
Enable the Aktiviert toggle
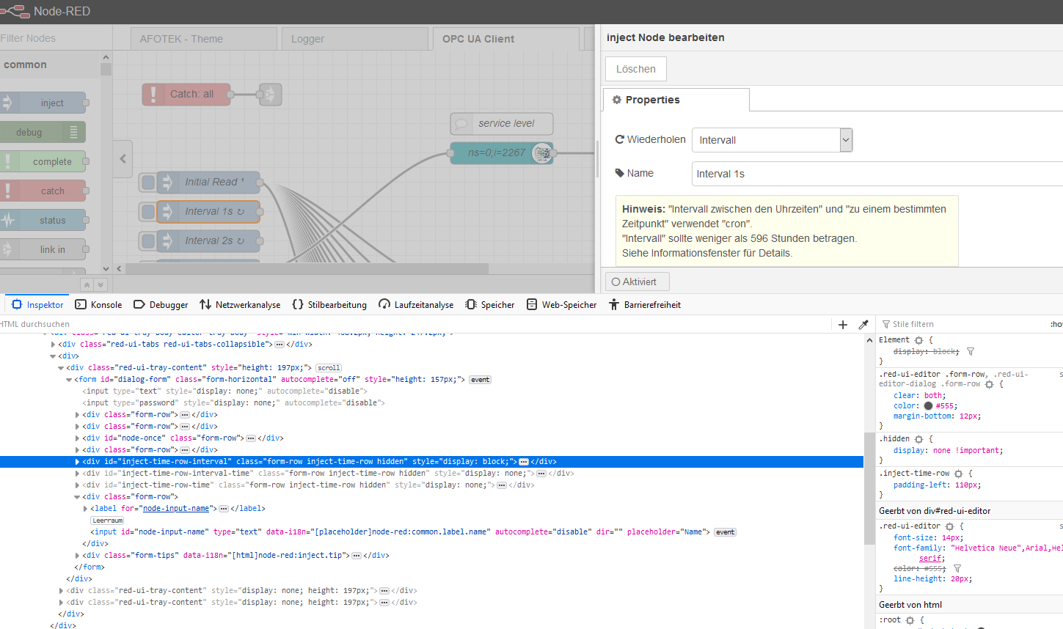(637, 281)
